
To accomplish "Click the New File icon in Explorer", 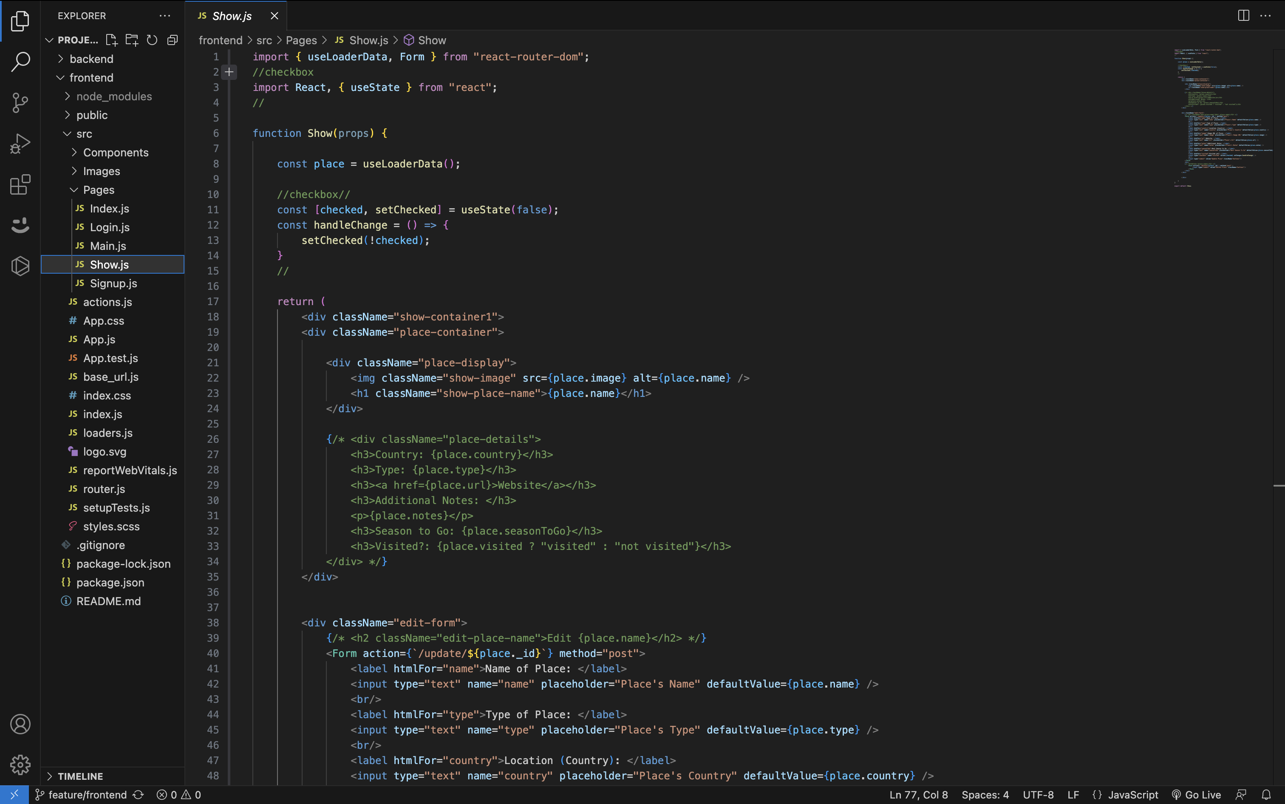I will [111, 40].
